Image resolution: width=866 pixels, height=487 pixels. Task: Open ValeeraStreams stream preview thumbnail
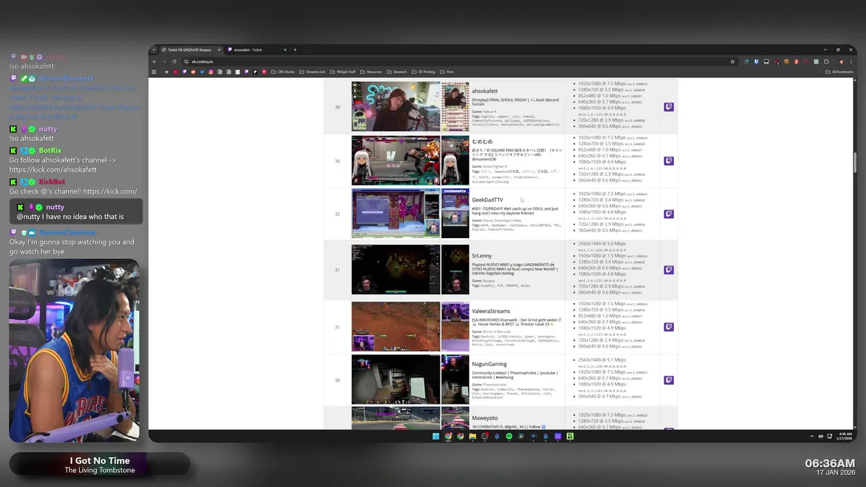(396, 327)
